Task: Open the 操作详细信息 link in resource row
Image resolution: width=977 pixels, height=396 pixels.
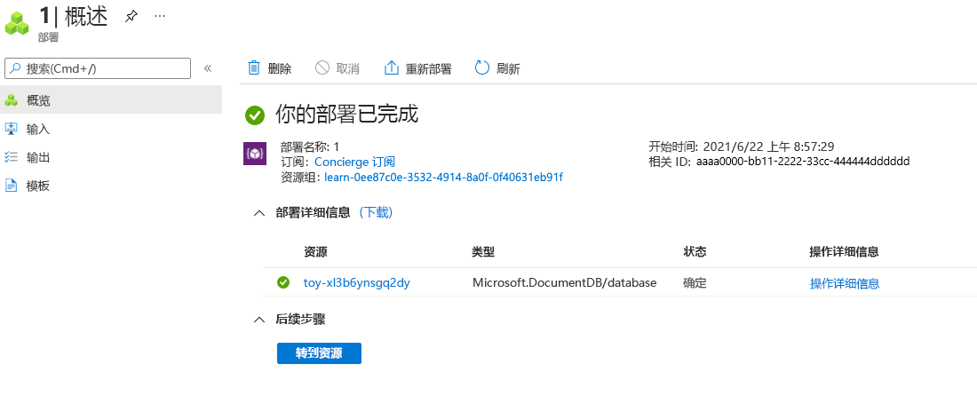Action: point(845,283)
